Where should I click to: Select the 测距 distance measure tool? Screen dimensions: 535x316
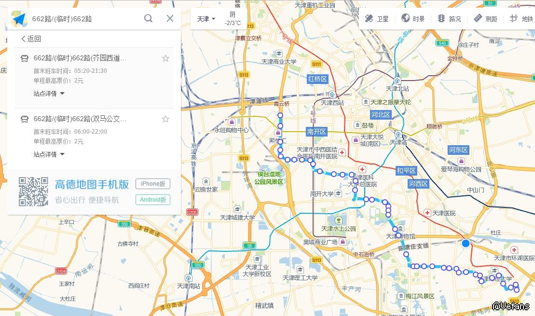click(485, 19)
